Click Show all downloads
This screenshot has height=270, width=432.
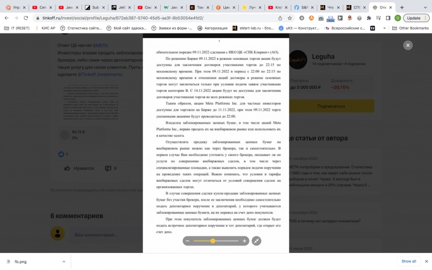pyautogui.click(x=409, y=261)
